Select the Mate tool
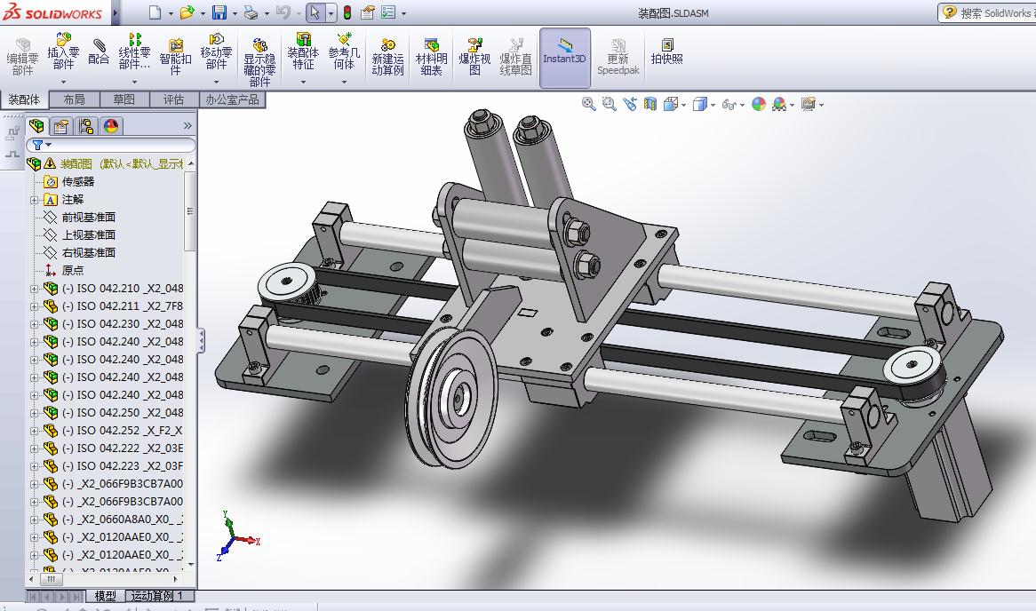This screenshot has width=1036, height=611. pyautogui.click(x=99, y=52)
